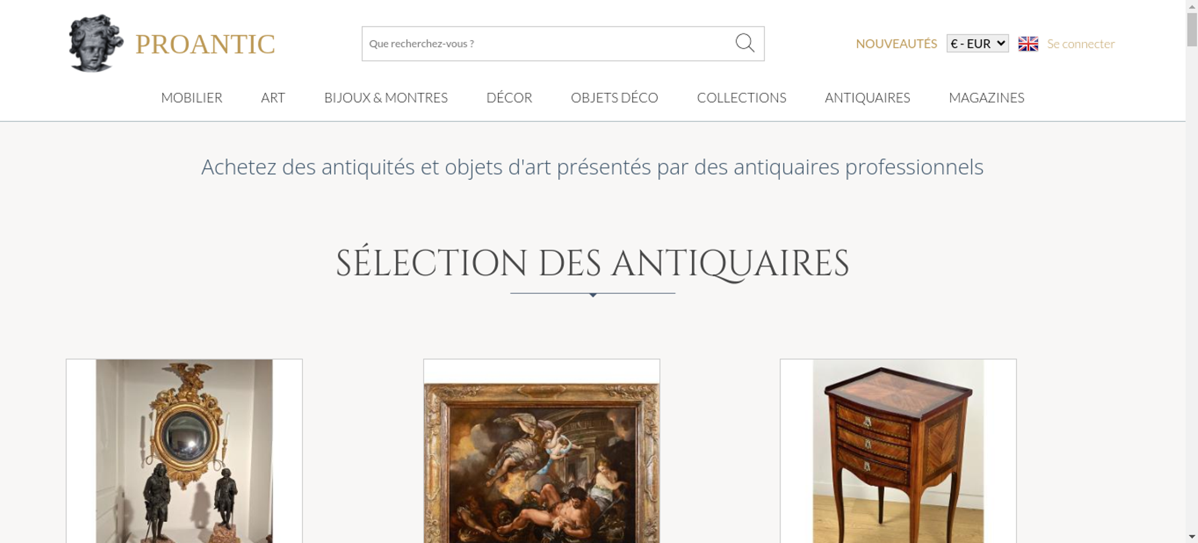This screenshot has width=1198, height=543.
Task: Open the MOBILIER menu
Action: point(192,97)
